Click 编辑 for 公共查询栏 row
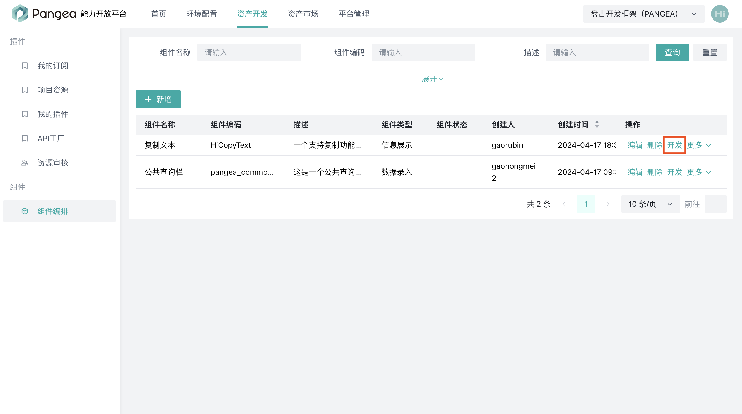 pyautogui.click(x=635, y=172)
